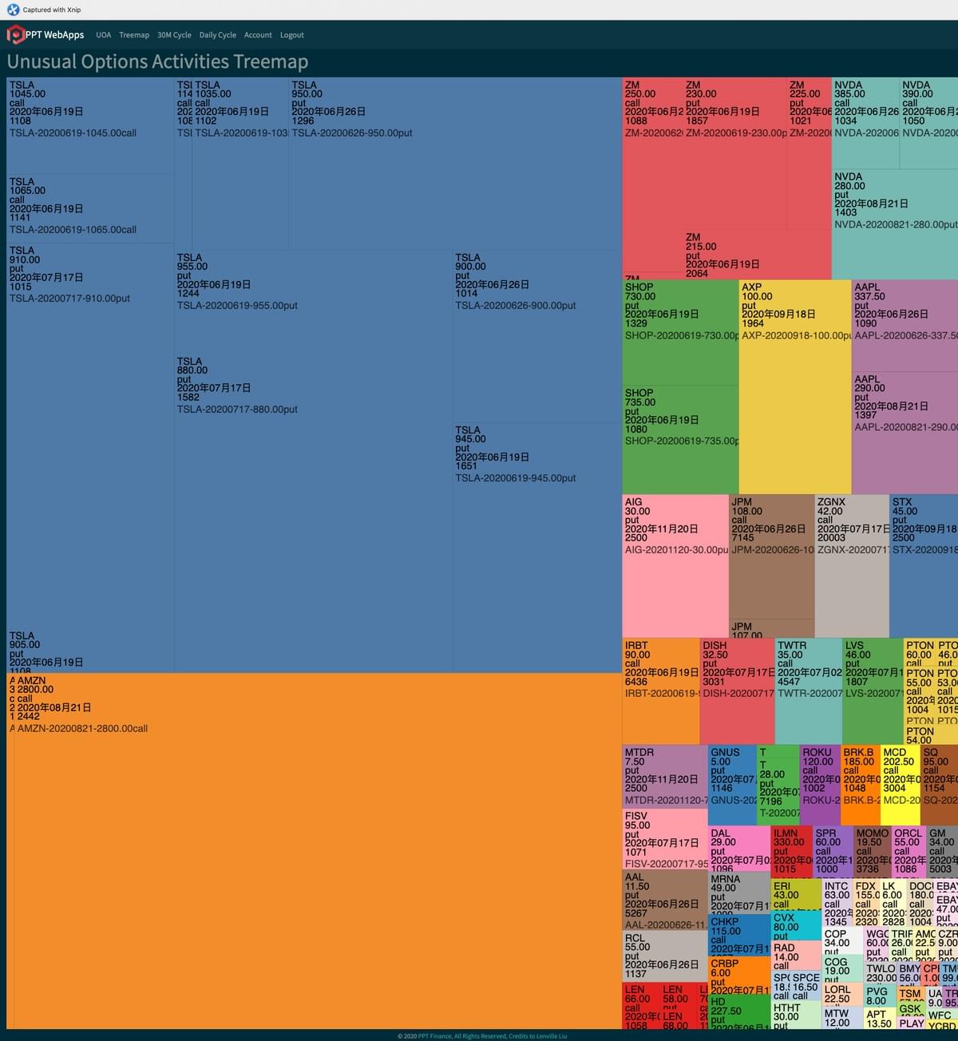Select the ILMN 330.00 put tile
Screen dimensions: 958x1041
(x=792, y=852)
